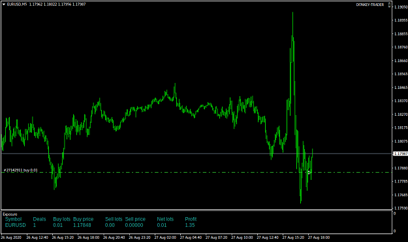Select the #27142911 buy 0.01 order label
The image size is (408, 242).
(21, 170)
